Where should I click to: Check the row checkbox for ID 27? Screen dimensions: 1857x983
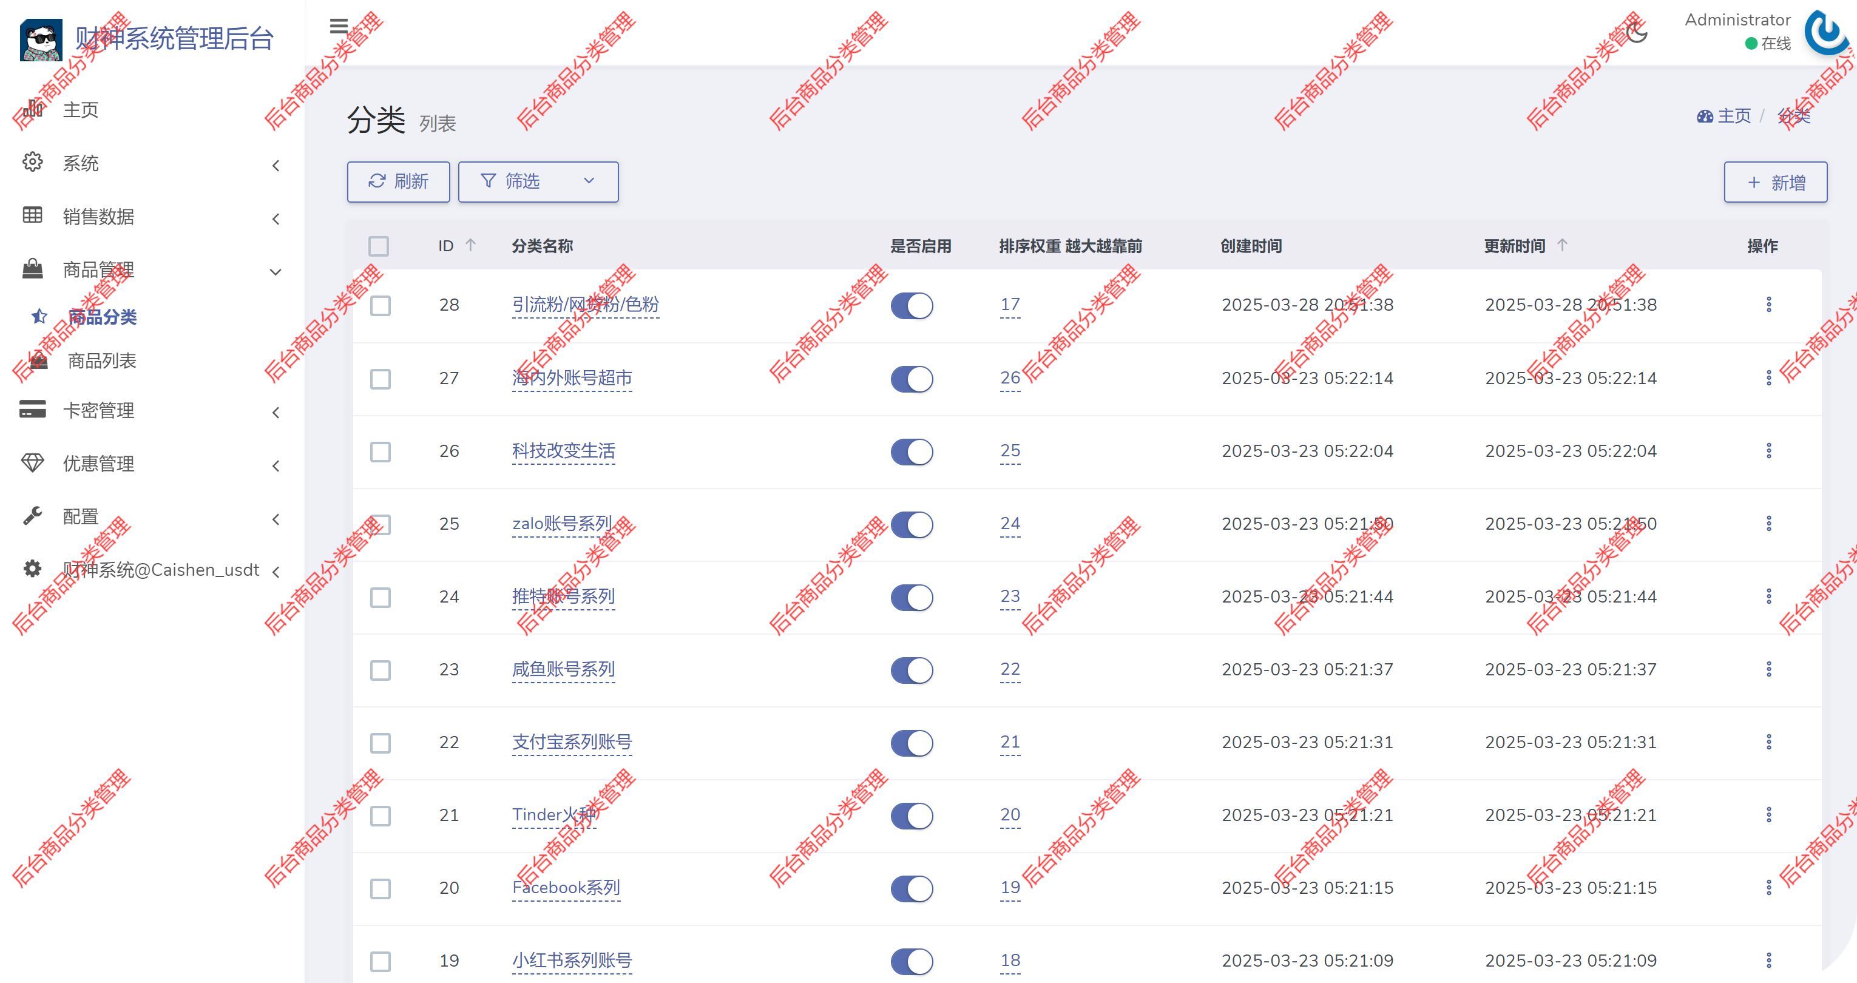pyautogui.click(x=379, y=379)
